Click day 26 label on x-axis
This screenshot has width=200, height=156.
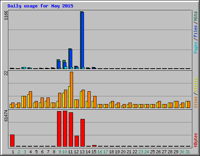158,152
